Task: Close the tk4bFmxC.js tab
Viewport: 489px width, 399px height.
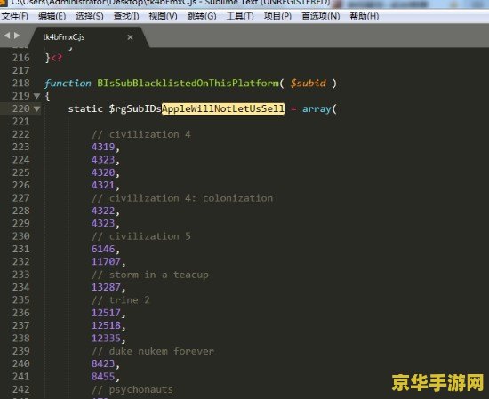Action: click(131, 37)
